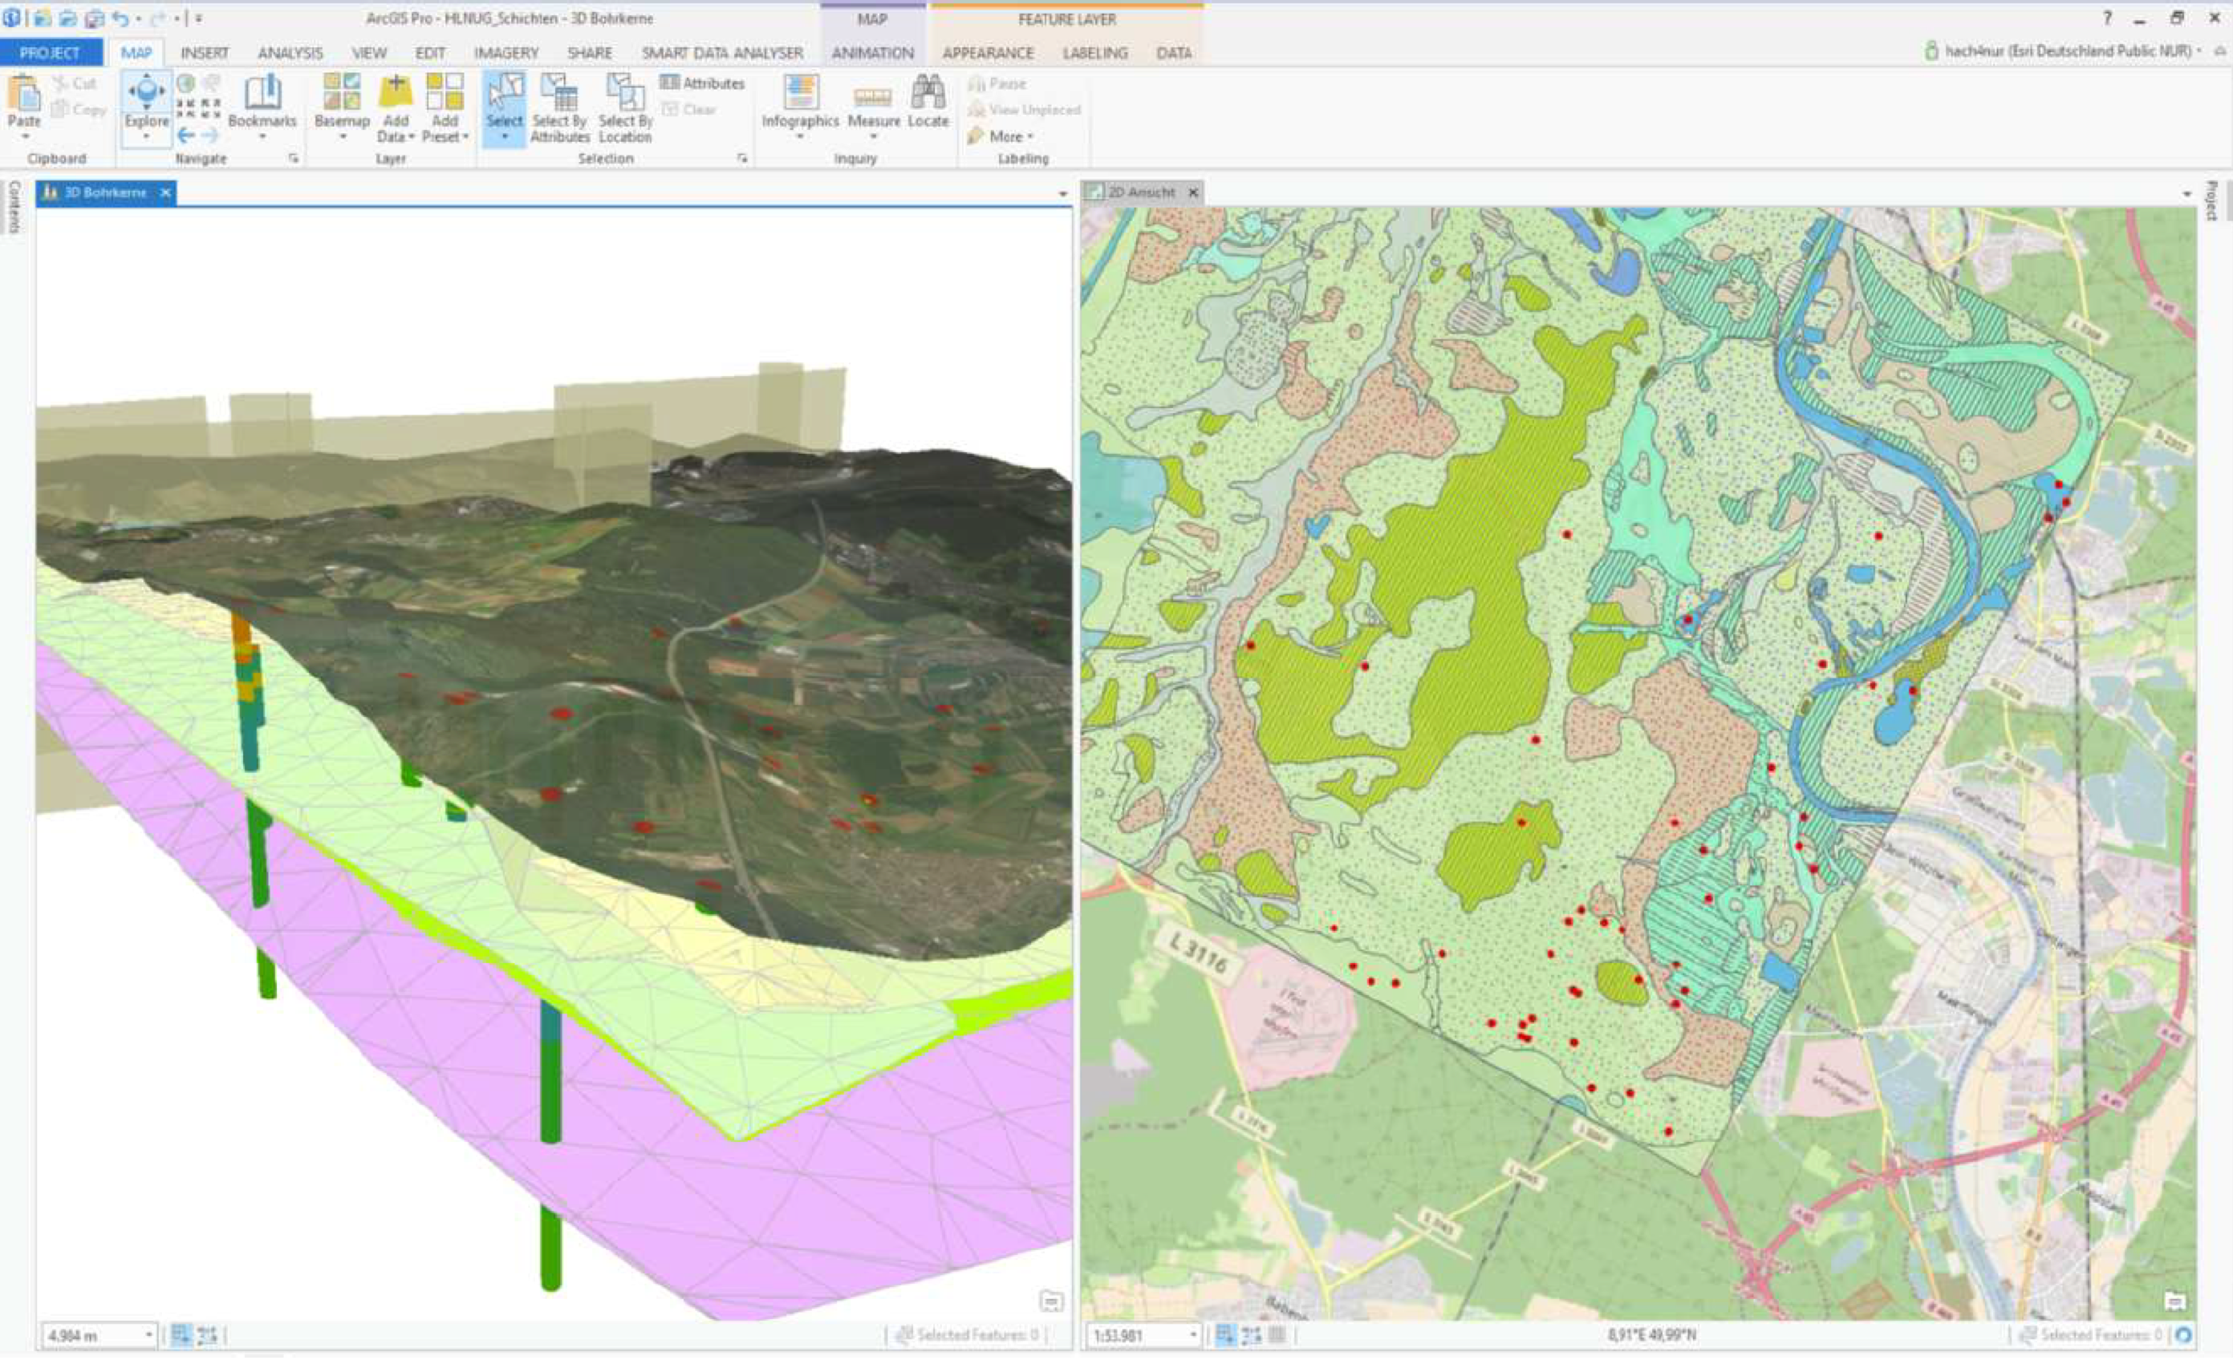2233x1368 pixels.
Task: Click Selected Features count in 3D status bar
Action: pos(966,1334)
